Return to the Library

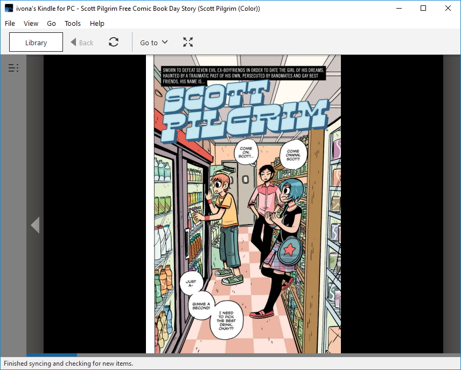36,42
